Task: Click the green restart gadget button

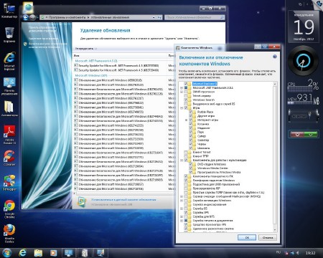Action: pos(311,134)
